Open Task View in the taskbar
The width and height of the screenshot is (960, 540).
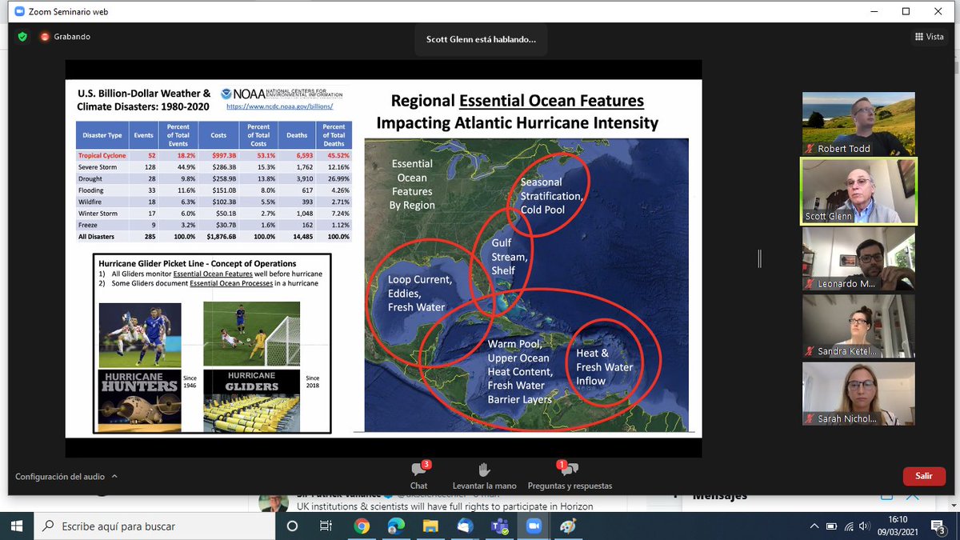[x=326, y=526]
